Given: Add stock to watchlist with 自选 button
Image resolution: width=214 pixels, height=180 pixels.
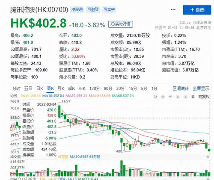Looking at the screenshot, I should [197, 10].
